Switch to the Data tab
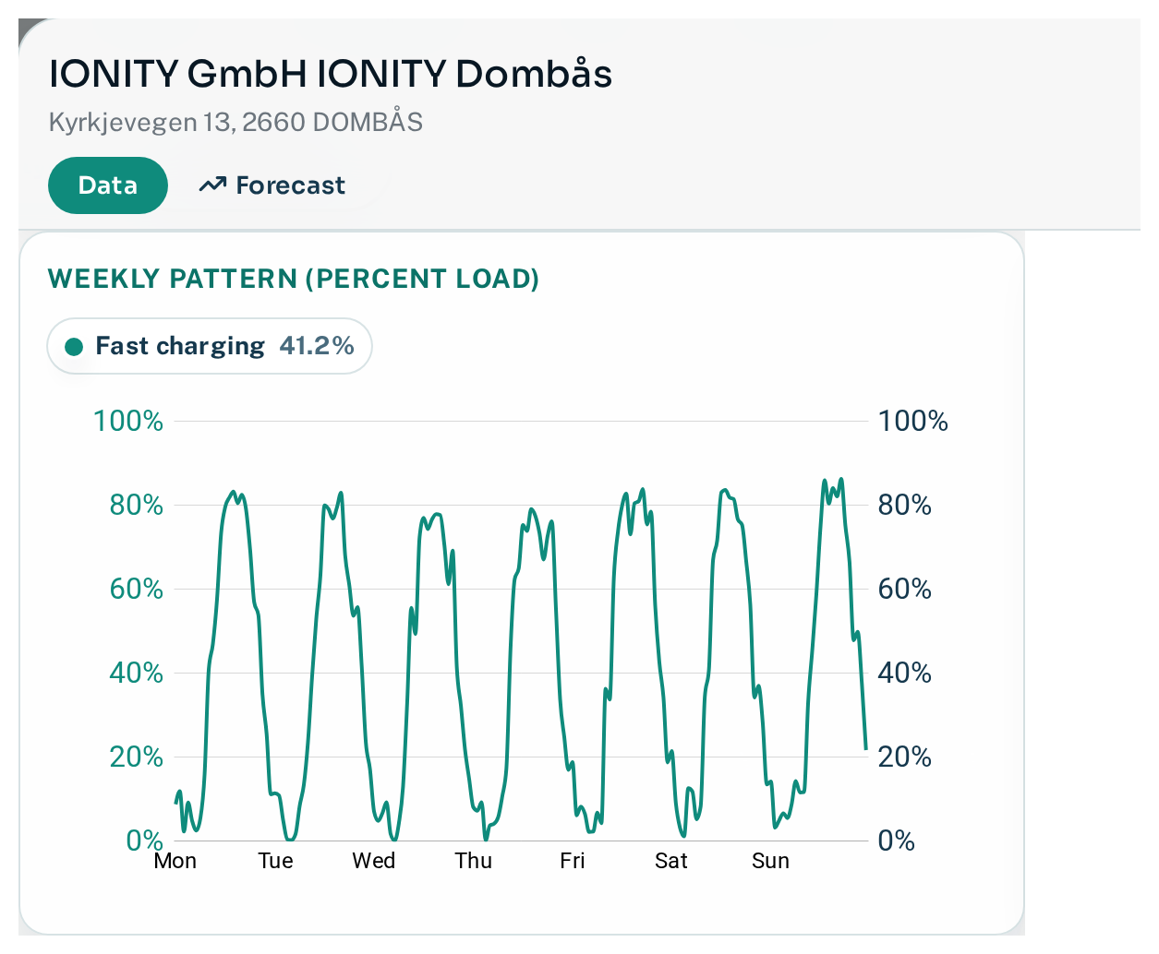1159x954 pixels. coord(108,185)
